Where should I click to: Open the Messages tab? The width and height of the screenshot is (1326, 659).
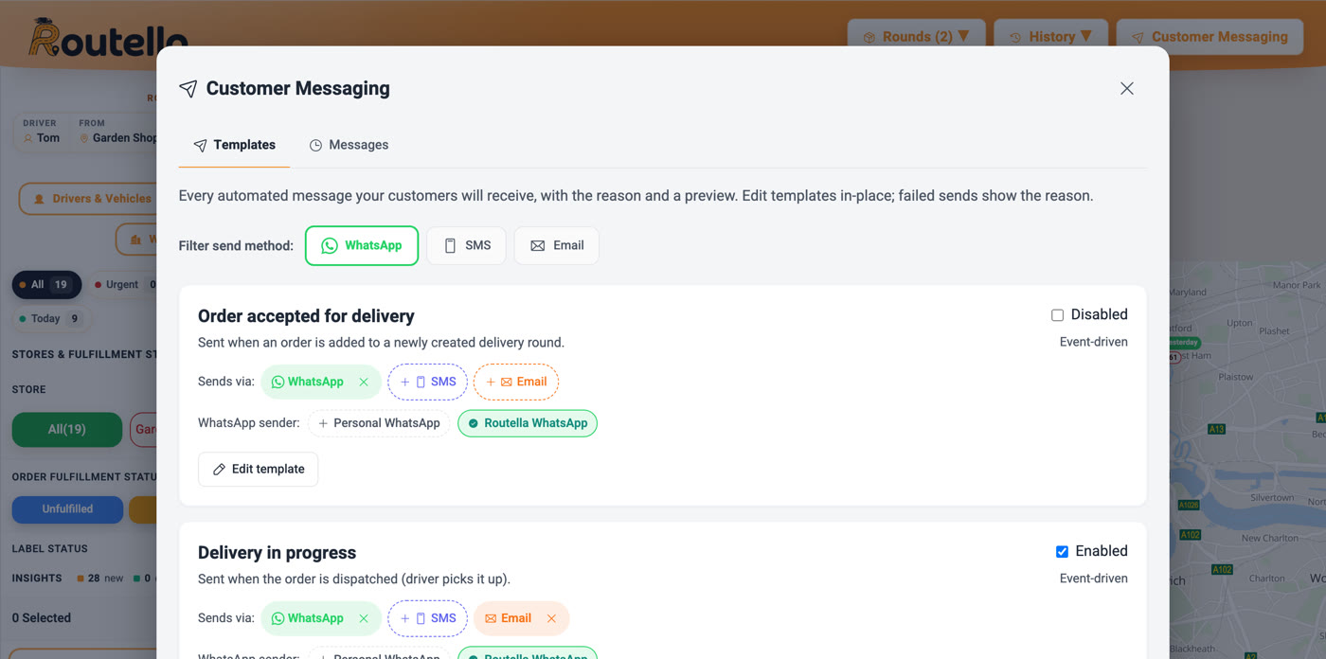pyautogui.click(x=349, y=145)
